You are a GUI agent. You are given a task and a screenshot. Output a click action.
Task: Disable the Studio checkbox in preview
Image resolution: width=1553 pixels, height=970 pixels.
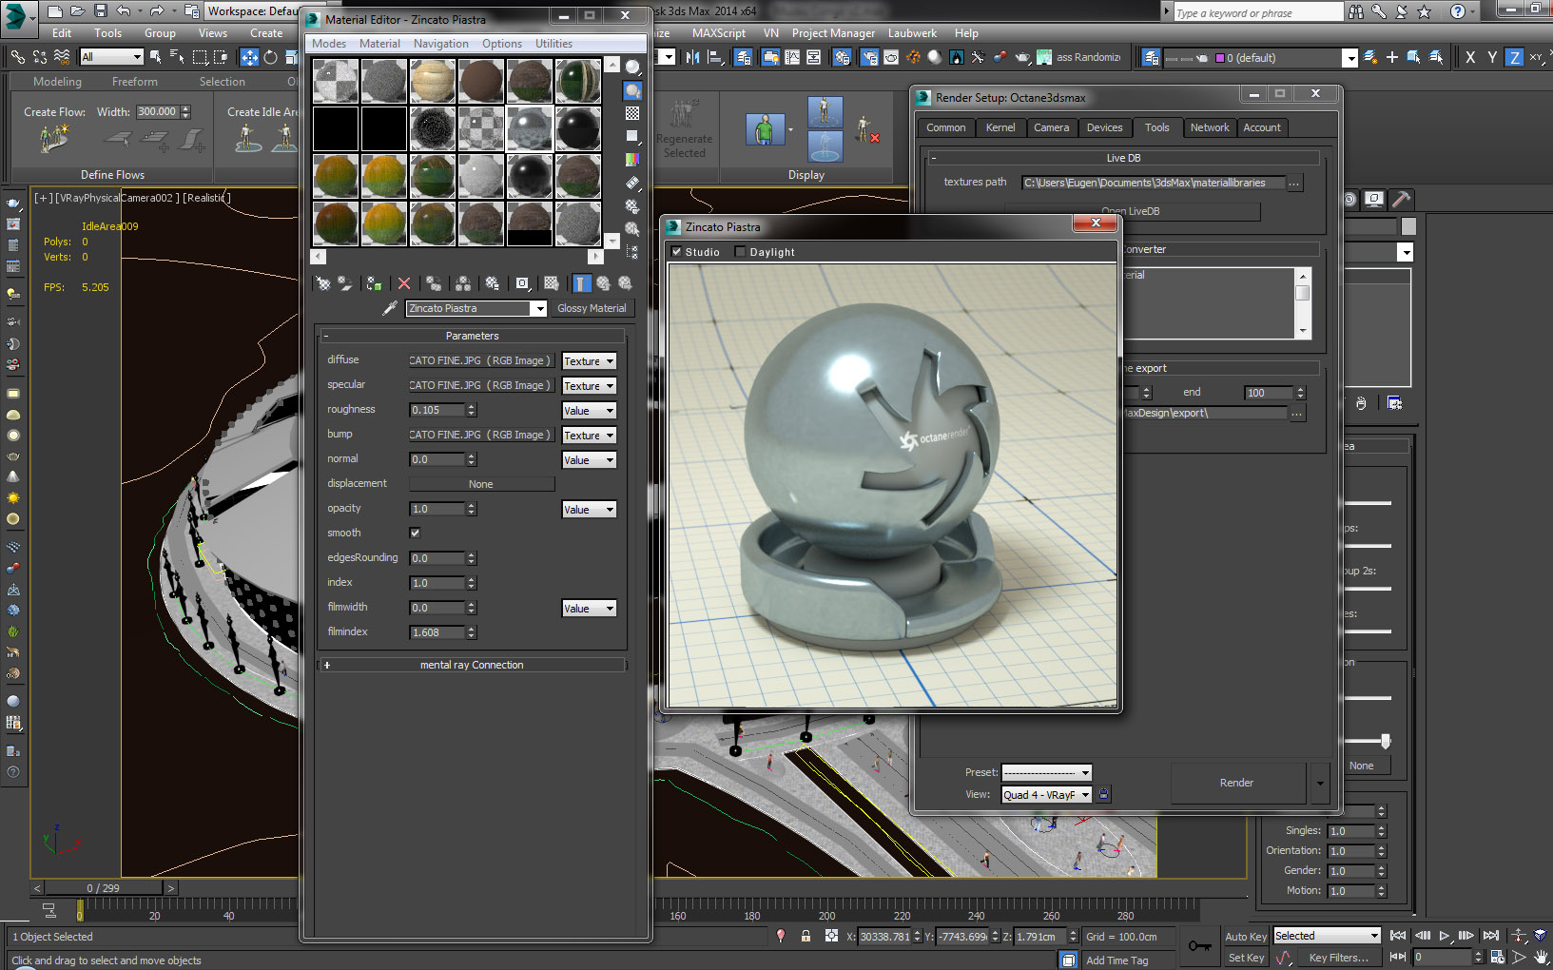(x=676, y=252)
